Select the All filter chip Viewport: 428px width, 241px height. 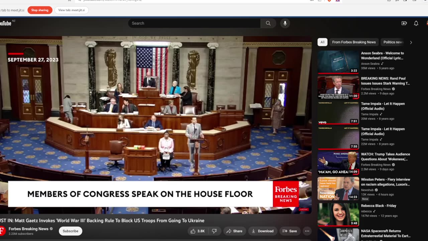[322, 42]
